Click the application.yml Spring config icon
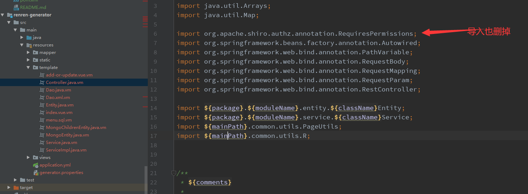This screenshot has height=194, width=528. (36, 165)
